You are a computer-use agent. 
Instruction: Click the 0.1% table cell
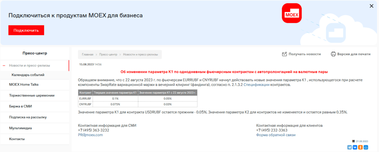coord(115,99)
